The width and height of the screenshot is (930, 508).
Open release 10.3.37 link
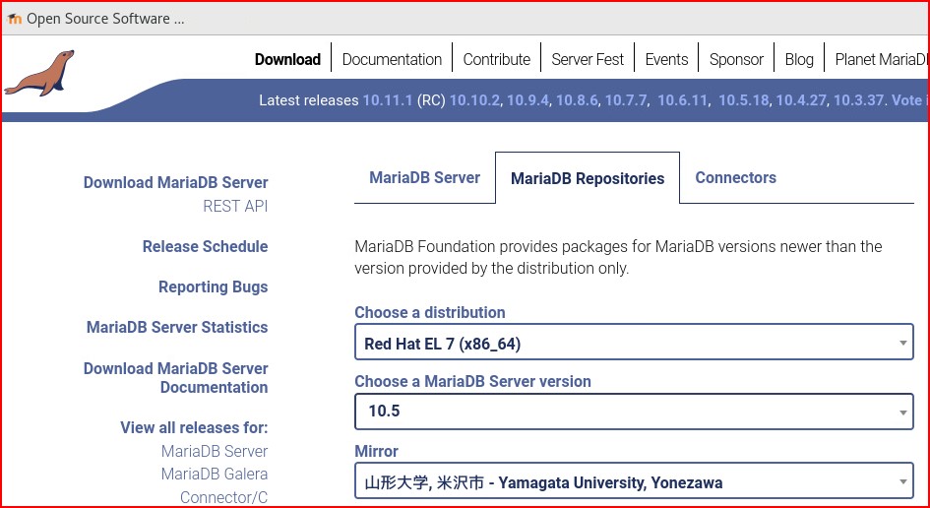tap(859, 100)
